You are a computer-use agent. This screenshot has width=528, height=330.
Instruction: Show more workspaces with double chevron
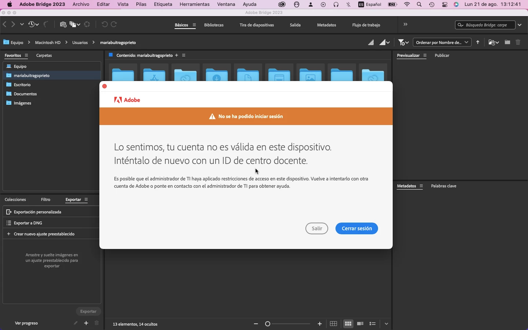pyautogui.click(x=406, y=25)
